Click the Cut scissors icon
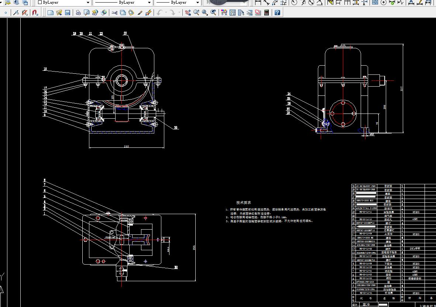The image size is (436, 307). [114, 13]
